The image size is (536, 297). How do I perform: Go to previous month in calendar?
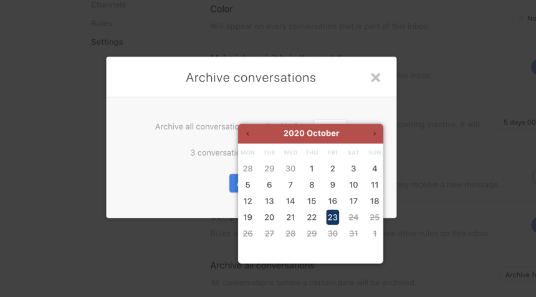tap(248, 134)
